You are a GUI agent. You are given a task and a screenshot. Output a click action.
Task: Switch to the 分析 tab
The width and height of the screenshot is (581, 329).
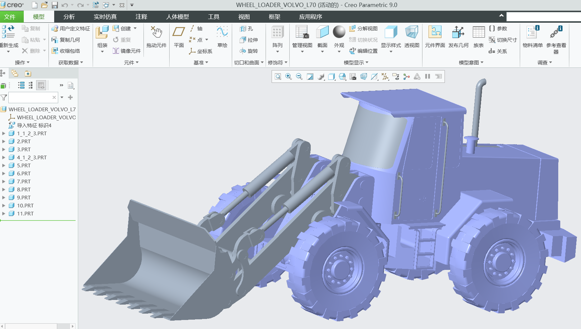pos(69,17)
